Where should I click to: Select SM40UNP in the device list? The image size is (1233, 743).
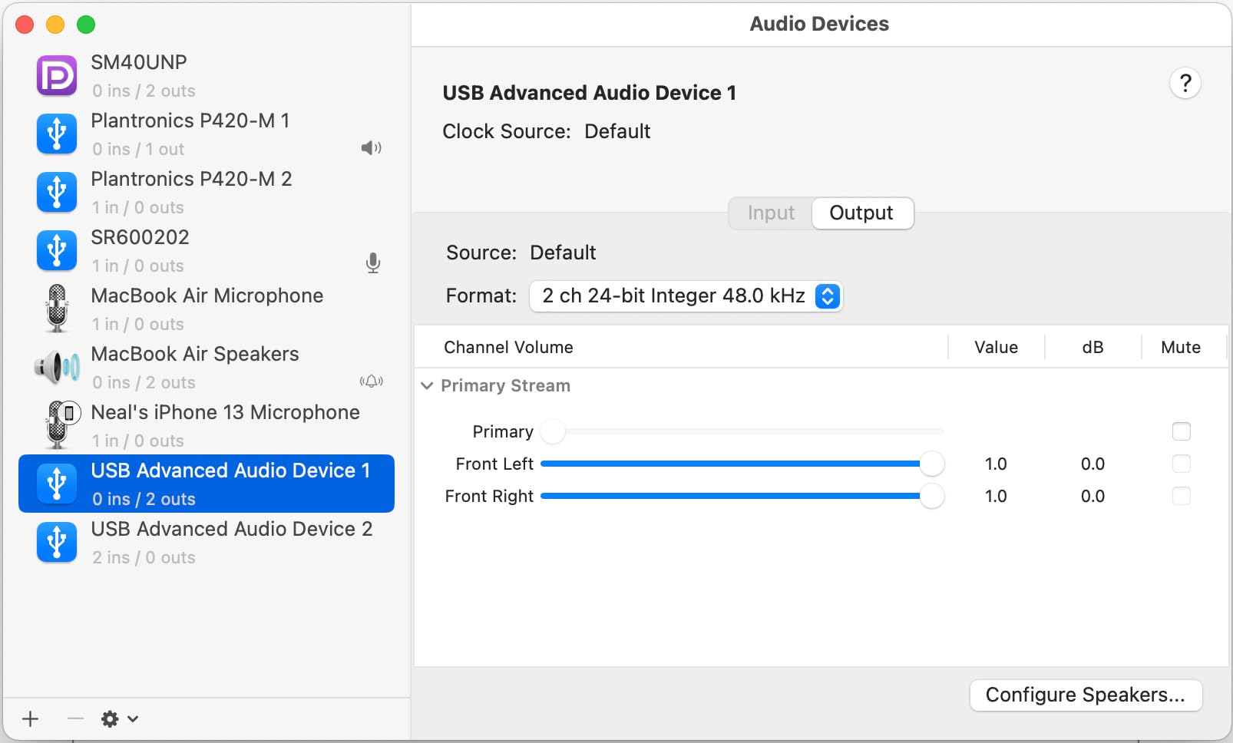pos(207,76)
